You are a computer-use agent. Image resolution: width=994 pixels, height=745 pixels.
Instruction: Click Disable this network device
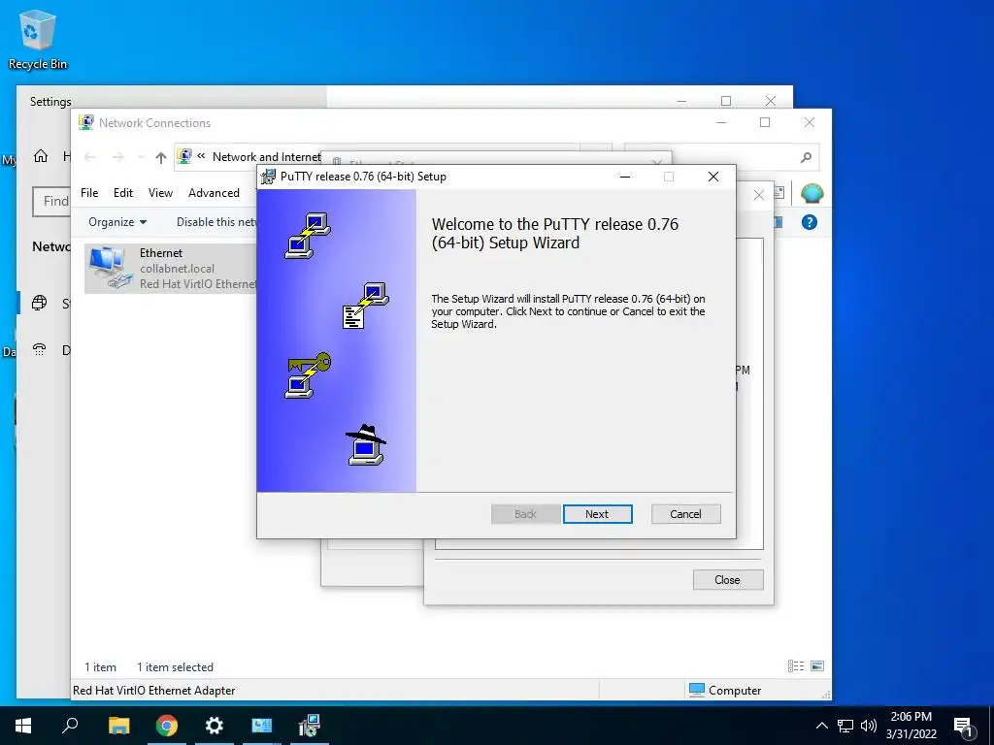[215, 222]
